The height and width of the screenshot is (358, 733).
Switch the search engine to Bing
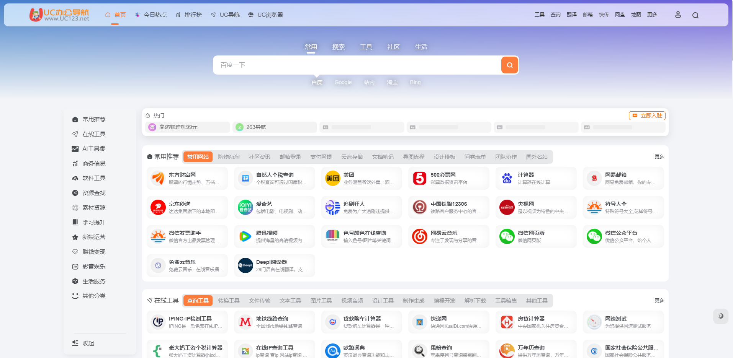click(x=415, y=82)
